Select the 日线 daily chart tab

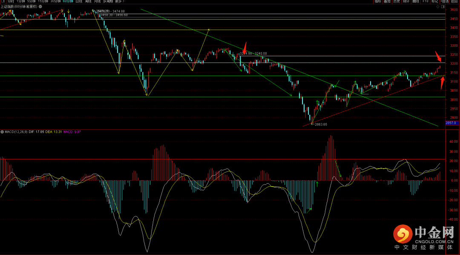click(79, 2)
